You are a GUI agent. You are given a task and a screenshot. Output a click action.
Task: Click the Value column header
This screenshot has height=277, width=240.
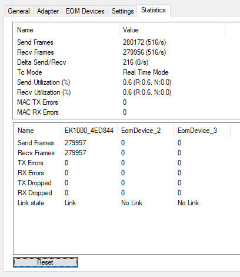point(172,30)
